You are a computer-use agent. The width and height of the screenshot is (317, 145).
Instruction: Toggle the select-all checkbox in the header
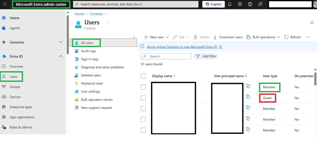143,76
